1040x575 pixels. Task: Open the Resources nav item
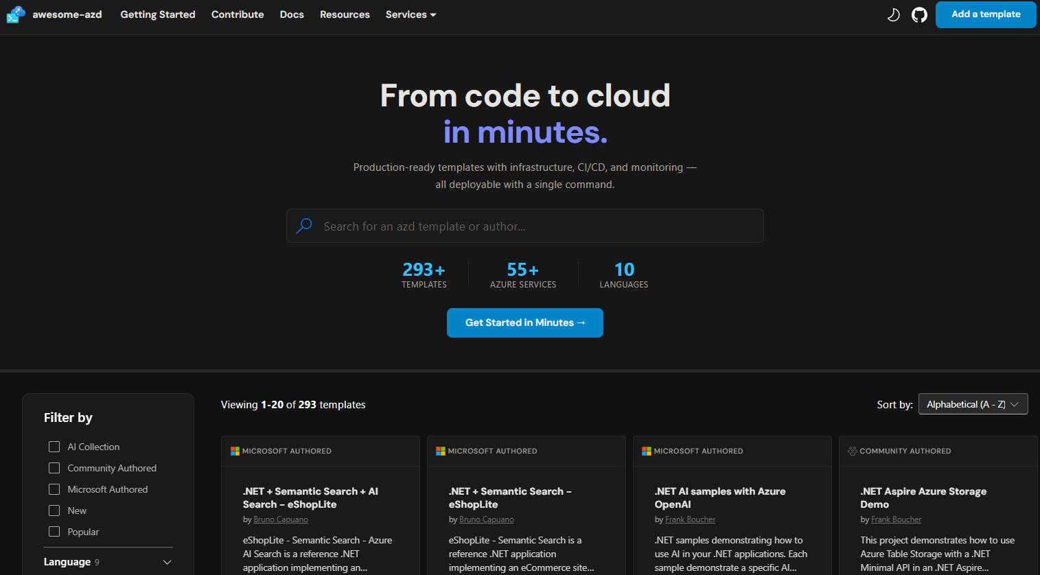(345, 14)
